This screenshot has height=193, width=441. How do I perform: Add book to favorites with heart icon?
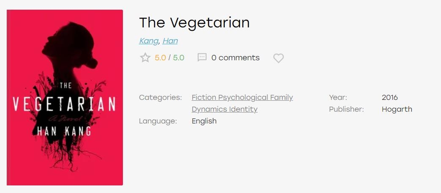[278, 58]
